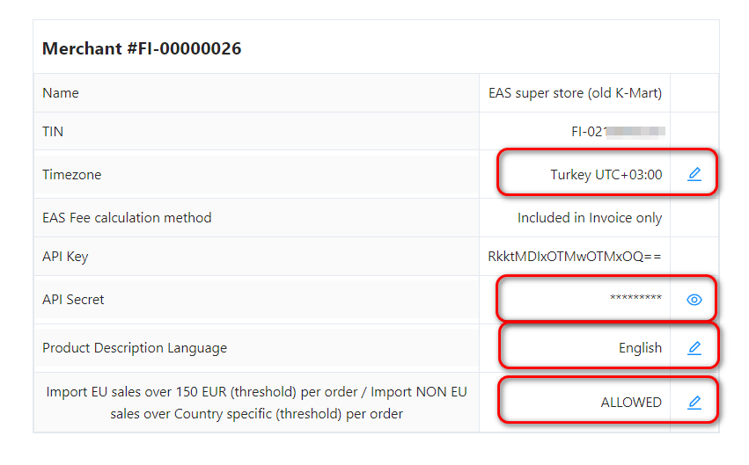
Task: Reveal the API Secret using eye icon
Action: (x=694, y=300)
